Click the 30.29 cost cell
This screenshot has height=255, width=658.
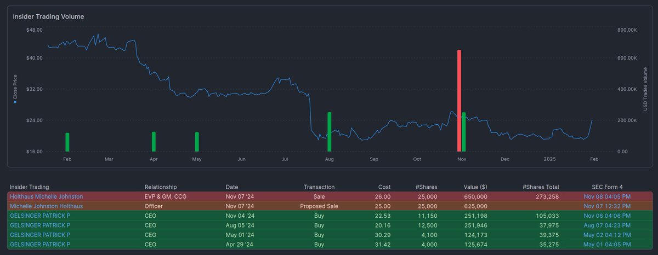point(383,235)
